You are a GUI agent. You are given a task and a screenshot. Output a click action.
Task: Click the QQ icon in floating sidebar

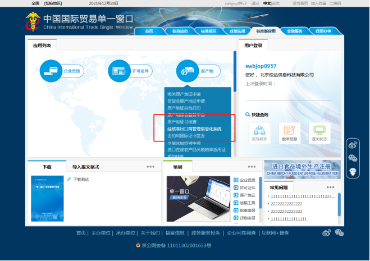click(x=353, y=171)
